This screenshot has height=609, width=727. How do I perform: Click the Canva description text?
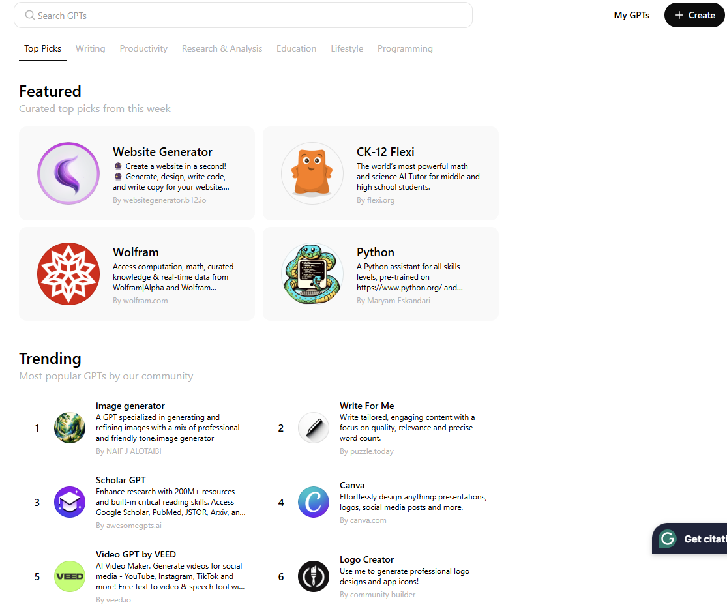pos(413,502)
